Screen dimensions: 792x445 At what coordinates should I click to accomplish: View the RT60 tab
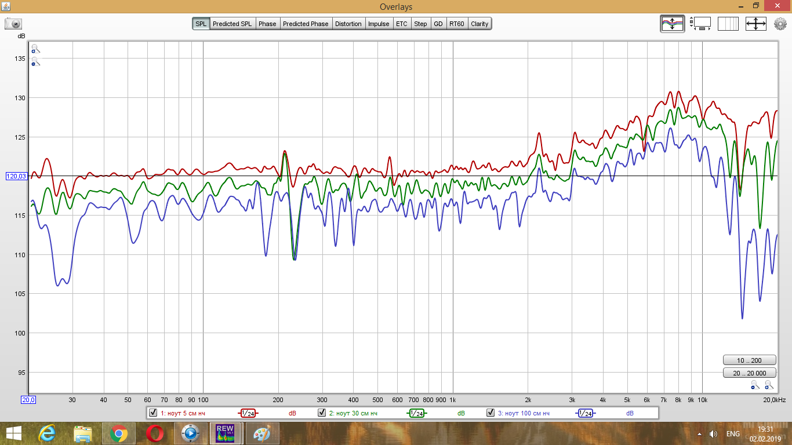point(457,24)
